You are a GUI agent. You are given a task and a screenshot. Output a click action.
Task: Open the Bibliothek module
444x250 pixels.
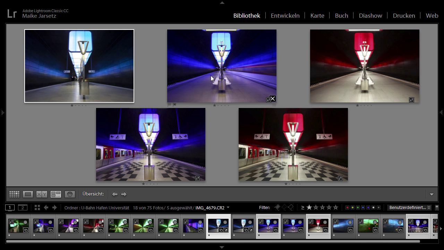(x=247, y=16)
